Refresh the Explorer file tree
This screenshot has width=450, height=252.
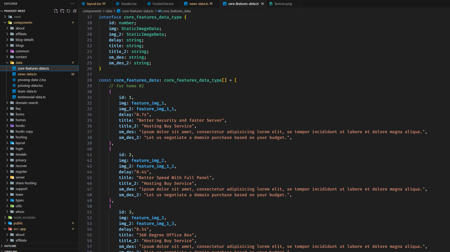click(x=68, y=11)
